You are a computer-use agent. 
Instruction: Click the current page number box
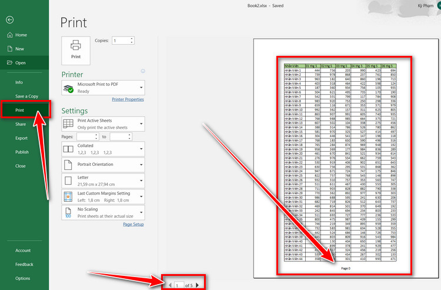pyautogui.click(x=179, y=285)
